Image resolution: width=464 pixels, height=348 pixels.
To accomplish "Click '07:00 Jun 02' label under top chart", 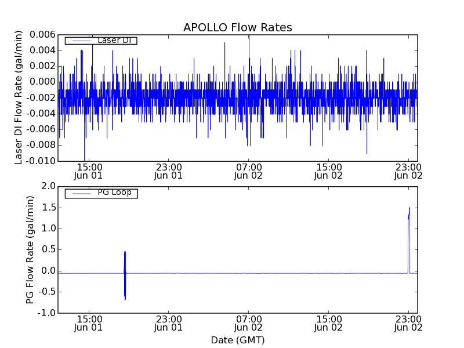I will click(x=248, y=172).
